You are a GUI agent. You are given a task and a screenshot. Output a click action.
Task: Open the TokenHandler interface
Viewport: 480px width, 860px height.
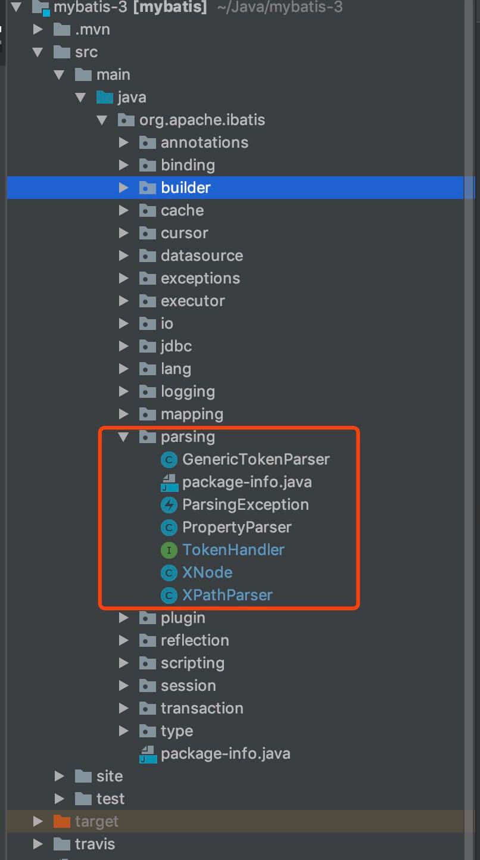point(233,550)
